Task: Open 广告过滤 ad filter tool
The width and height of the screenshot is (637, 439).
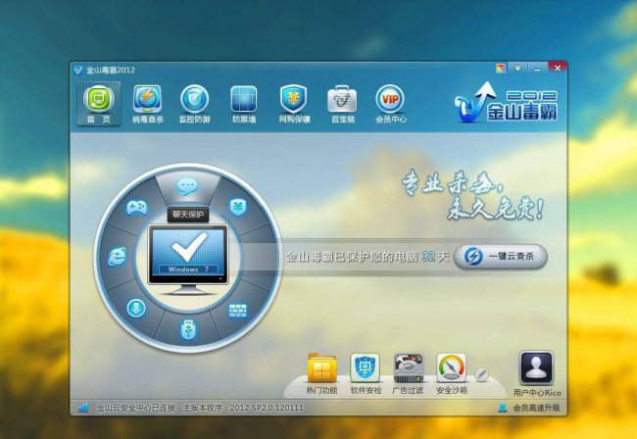Action: coord(409,374)
